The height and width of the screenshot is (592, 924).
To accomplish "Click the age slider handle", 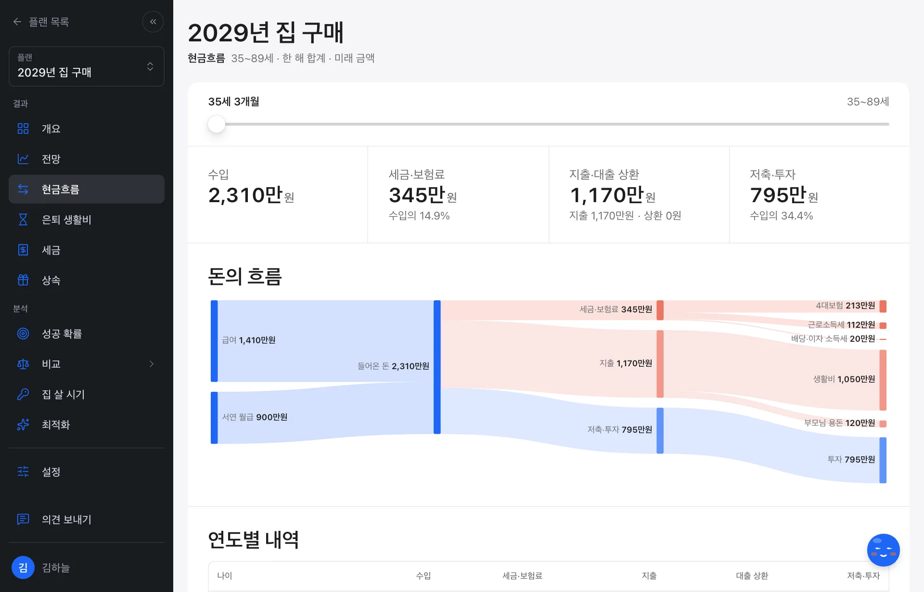I will [x=217, y=124].
